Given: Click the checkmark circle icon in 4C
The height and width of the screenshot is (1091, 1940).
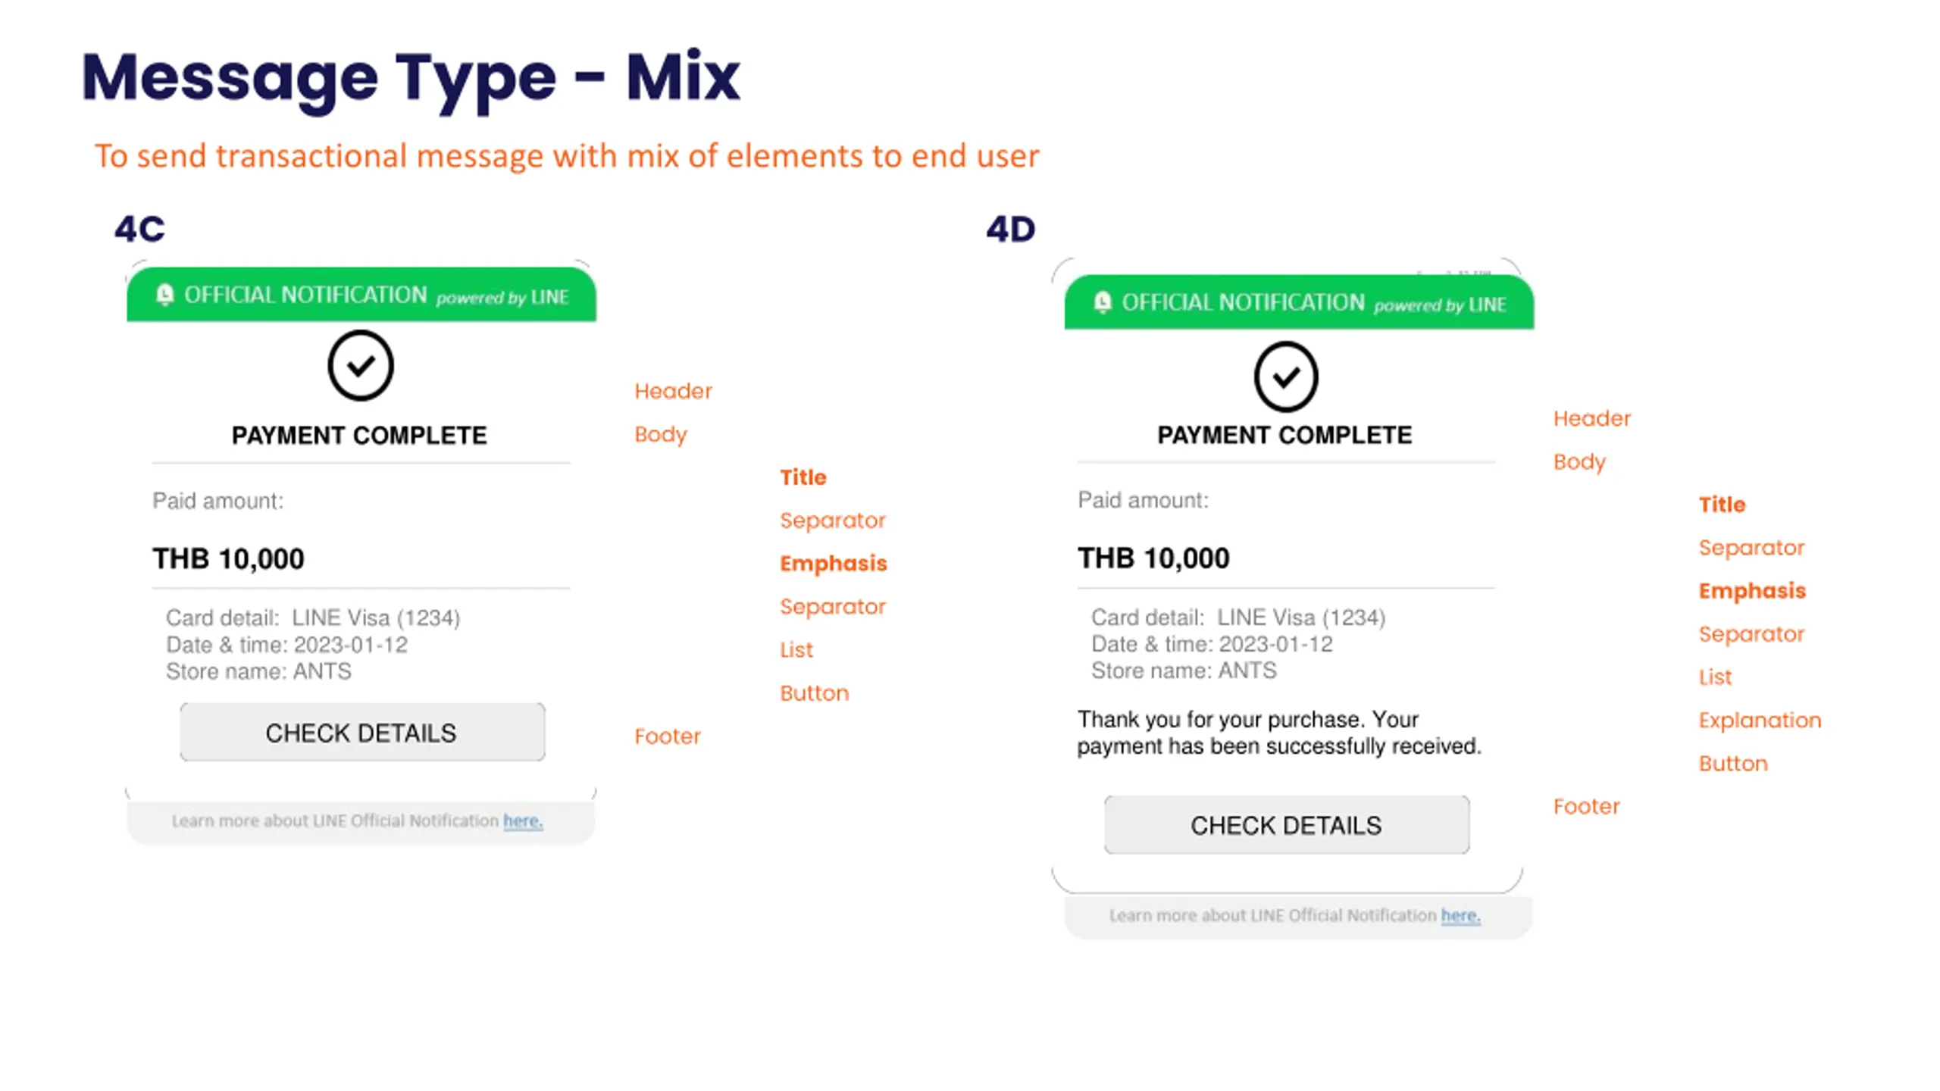Looking at the screenshot, I should [360, 366].
